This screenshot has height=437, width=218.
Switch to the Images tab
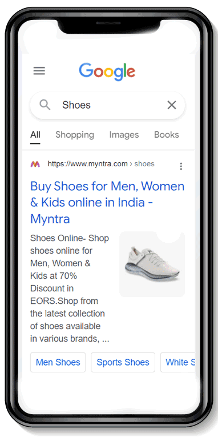coord(124,135)
